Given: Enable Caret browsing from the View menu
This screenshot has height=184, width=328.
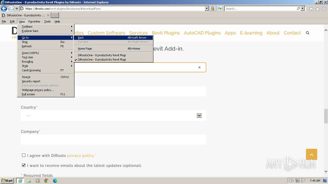Looking at the screenshot, I should click(x=46, y=70).
